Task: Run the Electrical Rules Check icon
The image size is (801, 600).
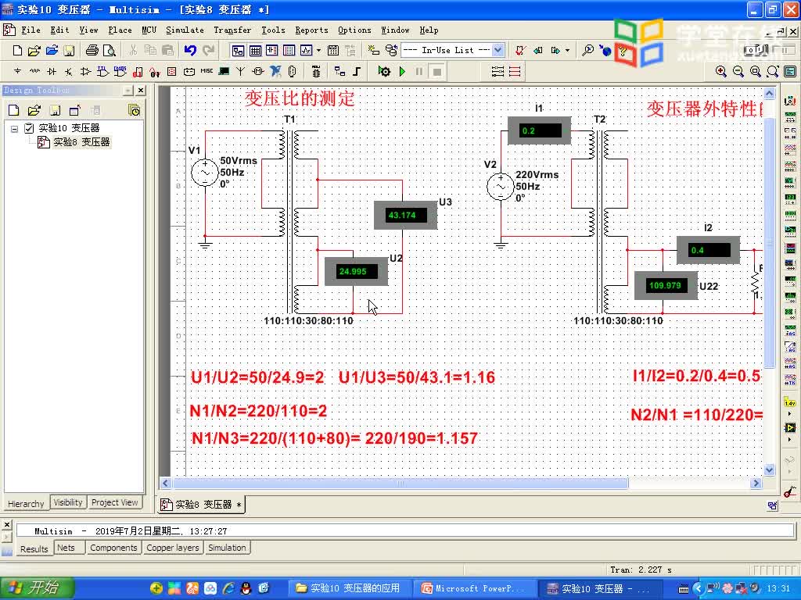Action: [x=520, y=51]
